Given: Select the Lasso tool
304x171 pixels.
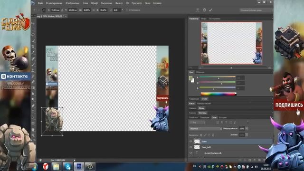Looking at the screenshot, I should click(33, 35).
